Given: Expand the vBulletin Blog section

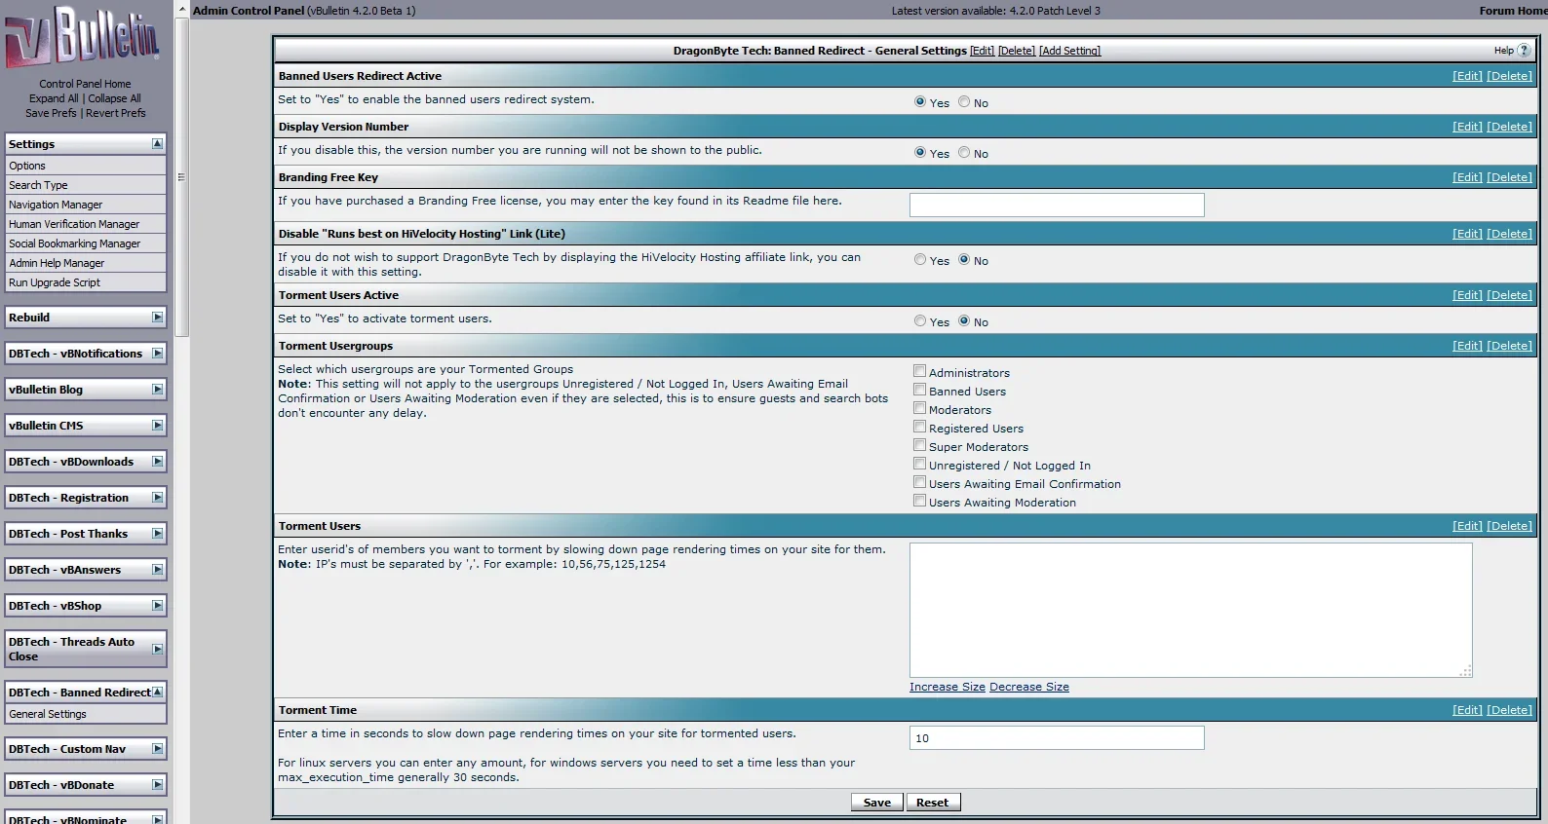Looking at the screenshot, I should pyautogui.click(x=157, y=389).
